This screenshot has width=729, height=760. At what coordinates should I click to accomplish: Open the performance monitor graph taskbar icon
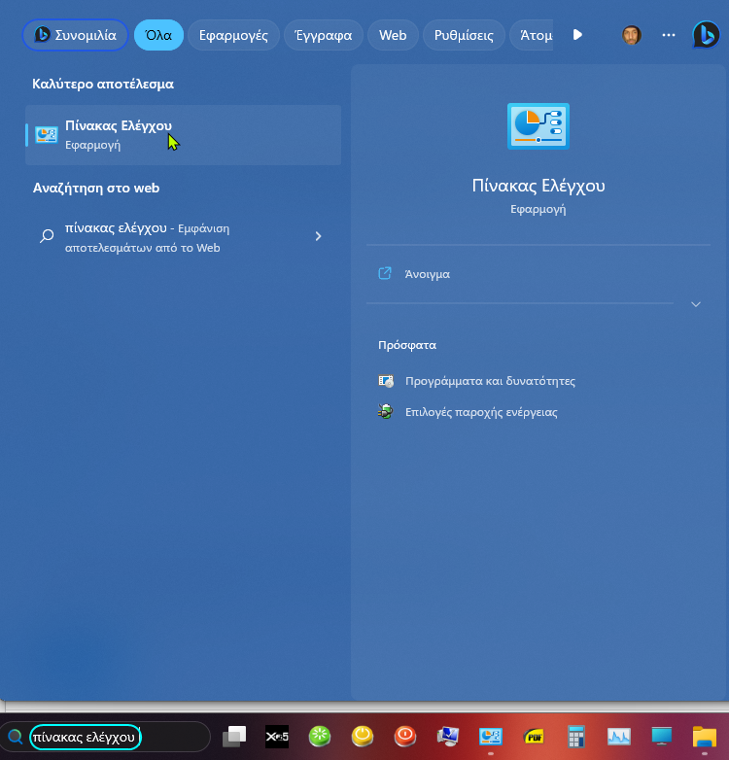[619, 737]
